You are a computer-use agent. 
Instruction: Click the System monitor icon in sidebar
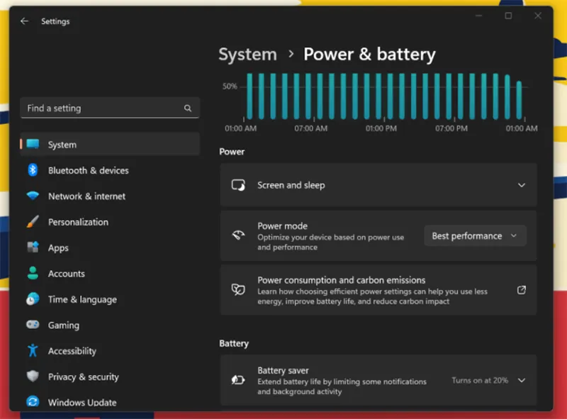33,144
